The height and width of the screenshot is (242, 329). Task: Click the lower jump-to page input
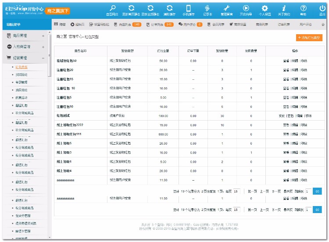click(x=308, y=210)
